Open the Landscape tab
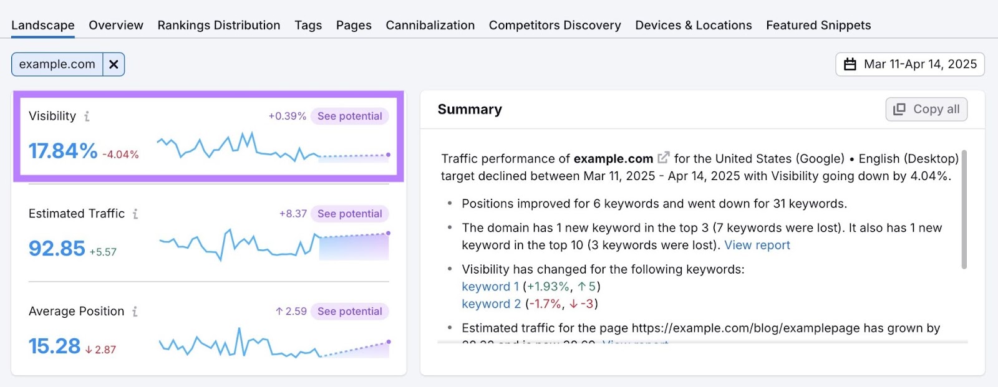Image resolution: width=998 pixels, height=387 pixels. pyautogui.click(x=43, y=26)
